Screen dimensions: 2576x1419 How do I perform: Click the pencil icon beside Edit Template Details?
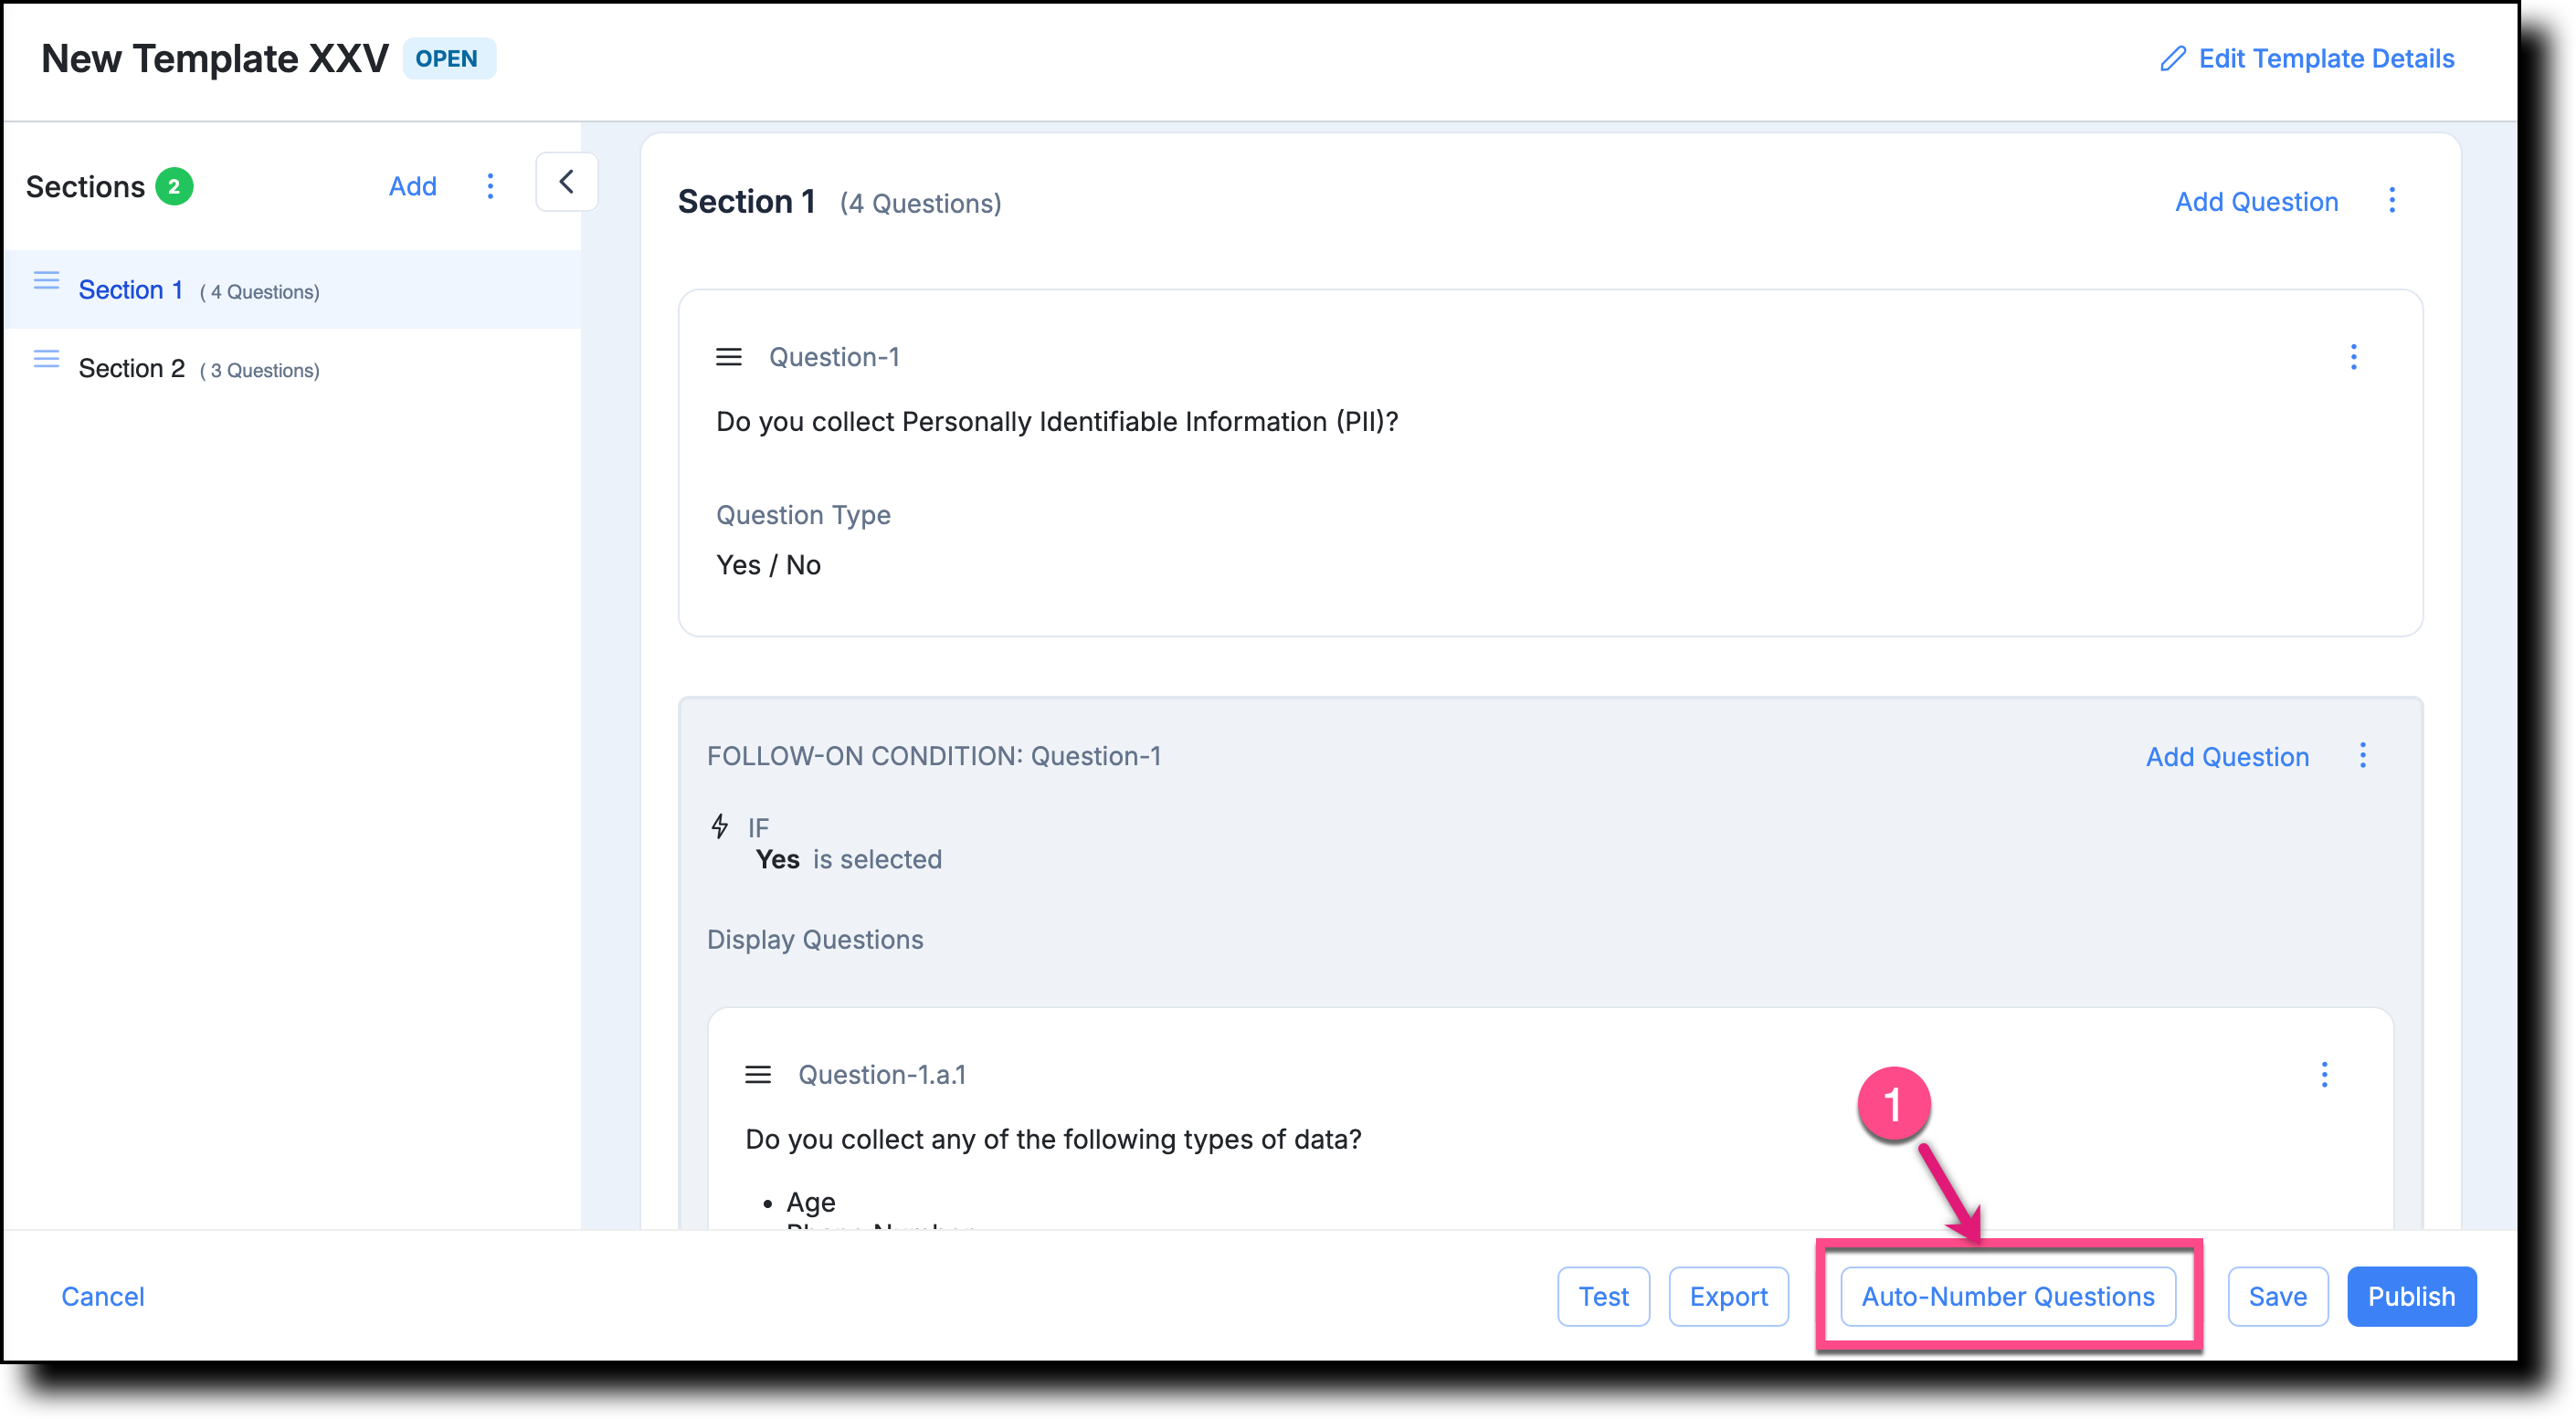[x=2172, y=59]
